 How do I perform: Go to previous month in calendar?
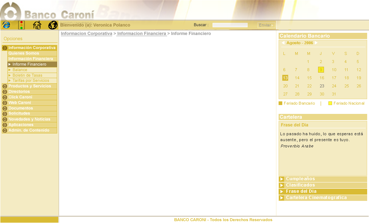tap(283, 43)
